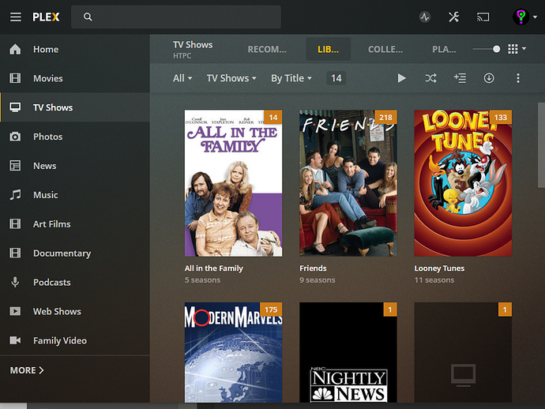This screenshot has width=545, height=409.
Task: Open the activity pulse icon
Action: [425, 17]
